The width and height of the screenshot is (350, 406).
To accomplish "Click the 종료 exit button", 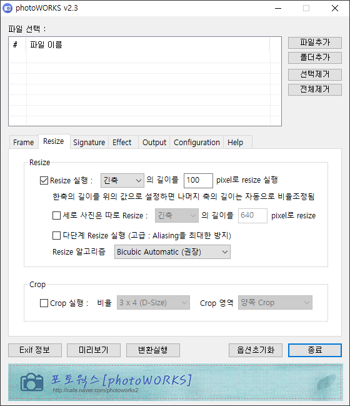I will pyautogui.click(x=315, y=350).
